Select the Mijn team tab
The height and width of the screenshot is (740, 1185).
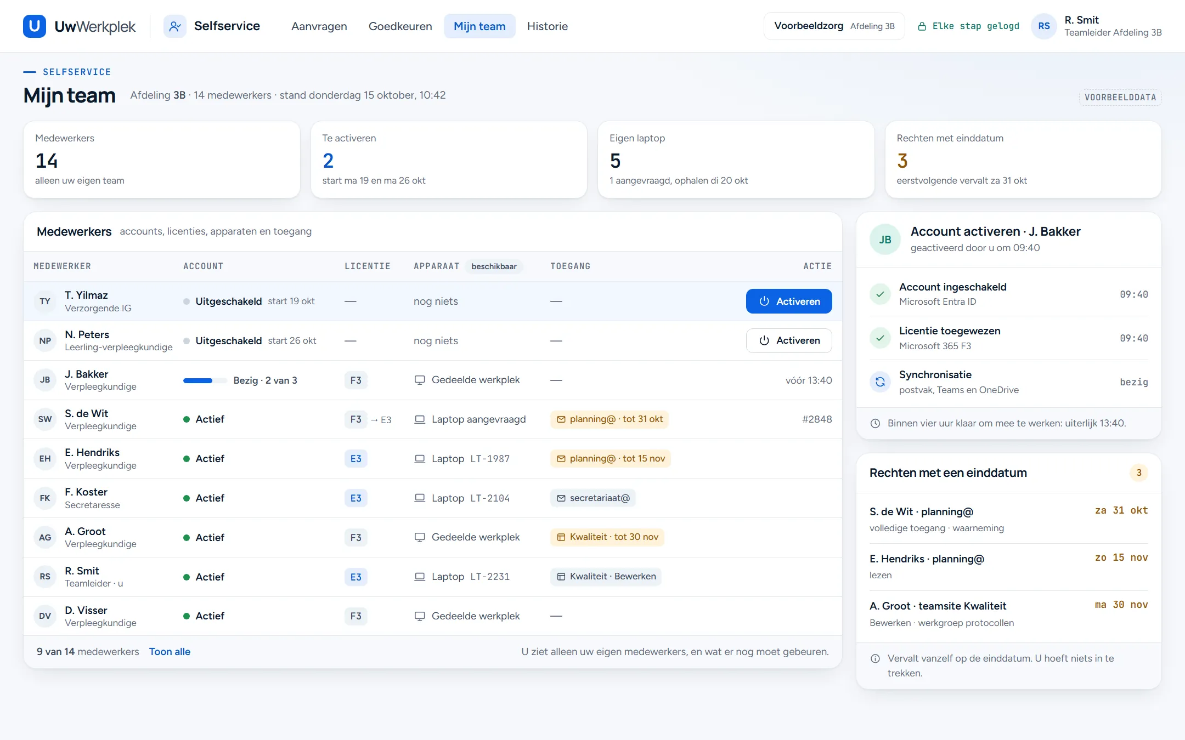point(479,26)
